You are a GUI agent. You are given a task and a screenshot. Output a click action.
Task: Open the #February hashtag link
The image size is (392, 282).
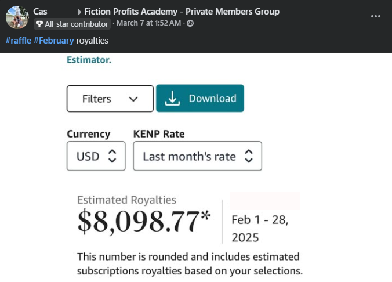click(x=53, y=41)
